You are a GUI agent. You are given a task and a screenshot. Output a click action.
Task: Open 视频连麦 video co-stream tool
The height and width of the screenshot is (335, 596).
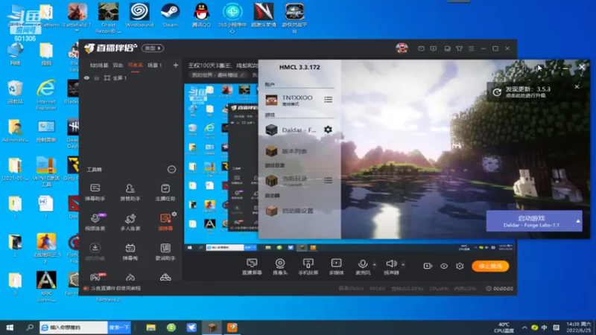(x=95, y=222)
